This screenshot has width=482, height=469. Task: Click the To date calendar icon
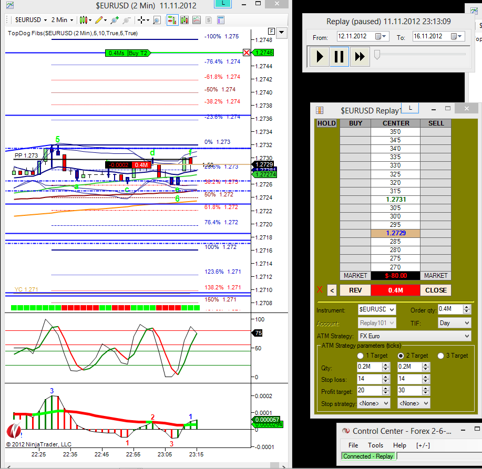[x=456, y=36]
